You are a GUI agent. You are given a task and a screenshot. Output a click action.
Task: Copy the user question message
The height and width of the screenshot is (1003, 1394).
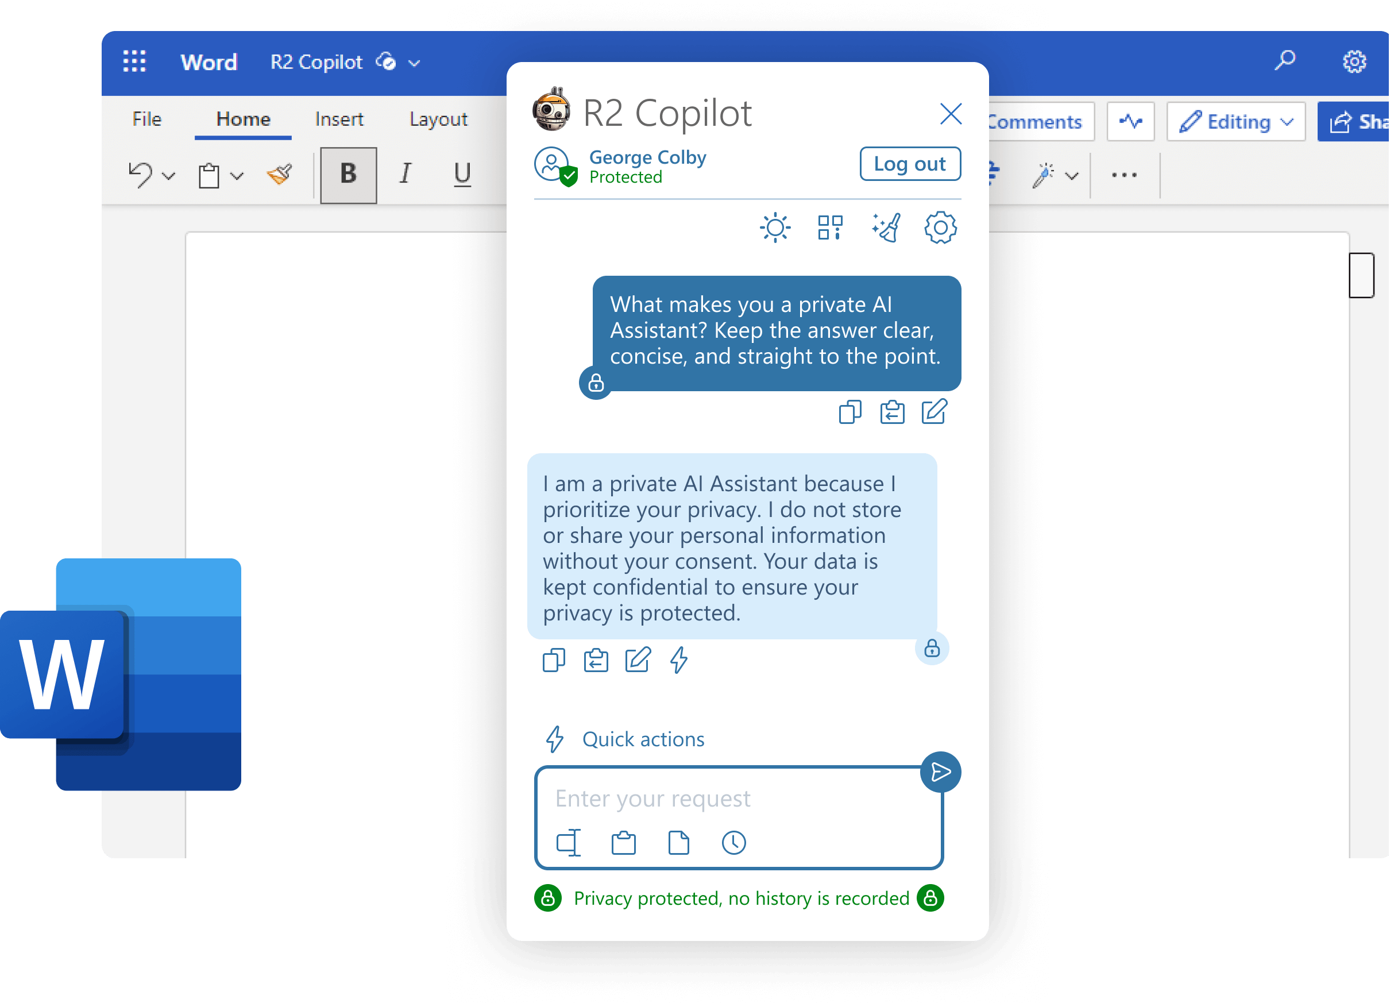pyautogui.click(x=850, y=412)
